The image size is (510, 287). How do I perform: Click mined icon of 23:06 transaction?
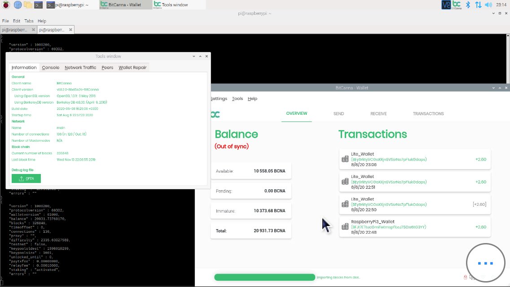(x=345, y=159)
